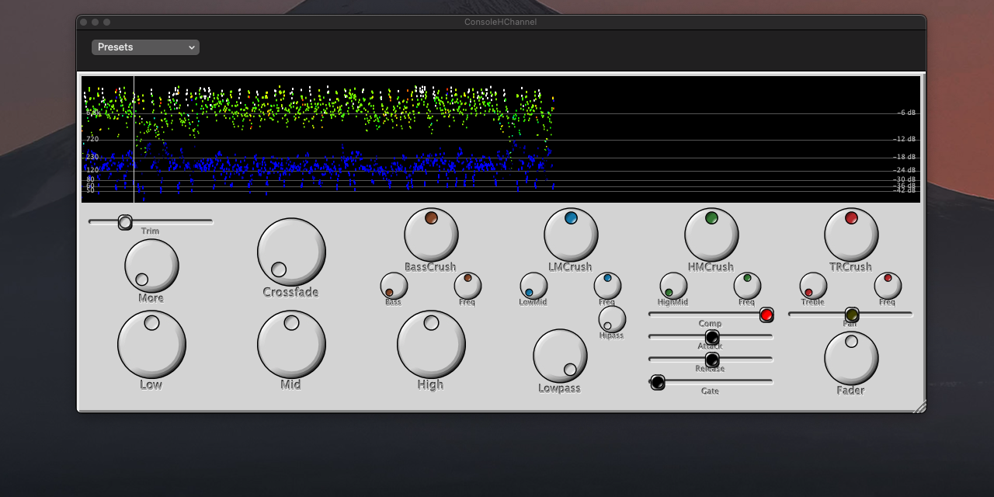Click the red Freq knob beside Treble

(888, 286)
